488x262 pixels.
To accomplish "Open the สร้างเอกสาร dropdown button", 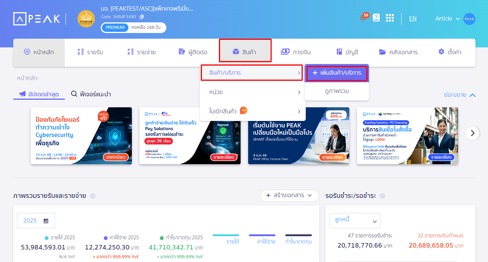I will (289, 195).
